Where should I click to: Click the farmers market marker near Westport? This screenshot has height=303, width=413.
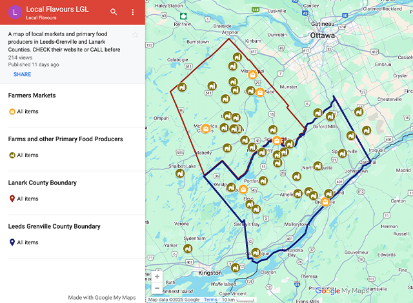click(243, 189)
